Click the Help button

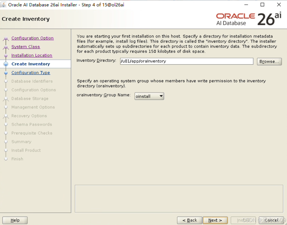coord(15,220)
